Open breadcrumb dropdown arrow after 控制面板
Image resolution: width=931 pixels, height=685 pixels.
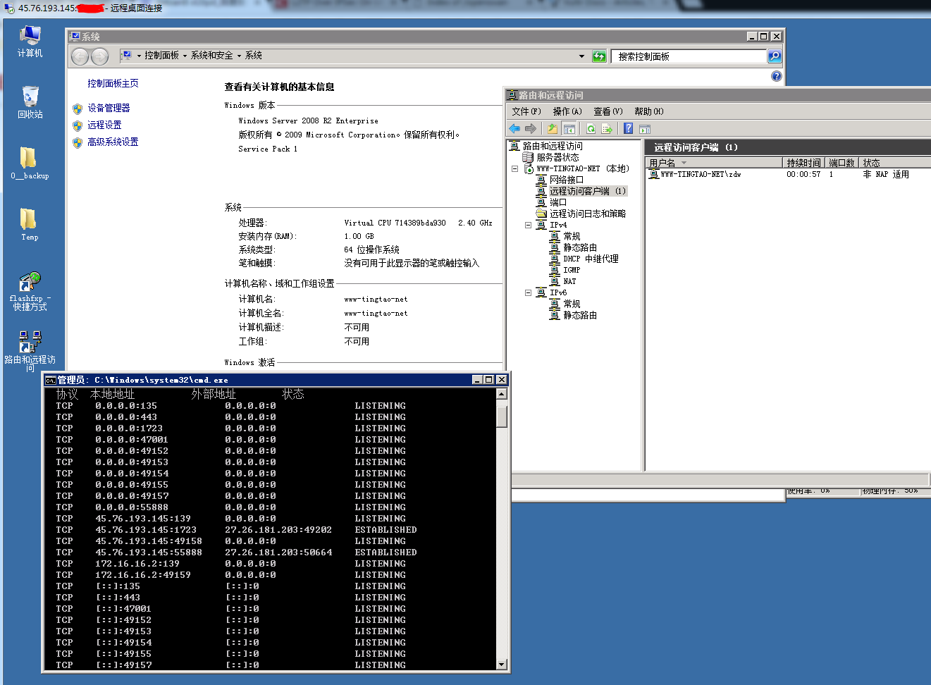pos(185,56)
